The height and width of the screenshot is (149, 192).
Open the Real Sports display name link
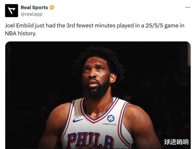pyautogui.click(x=34, y=7)
